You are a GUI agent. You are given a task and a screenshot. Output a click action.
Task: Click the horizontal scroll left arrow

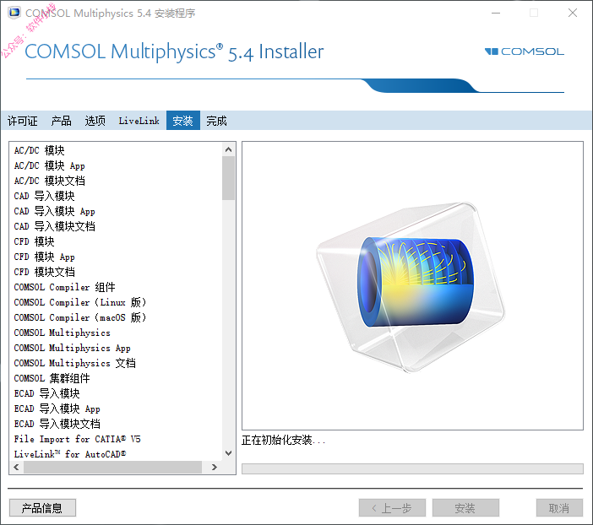[x=16, y=467]
